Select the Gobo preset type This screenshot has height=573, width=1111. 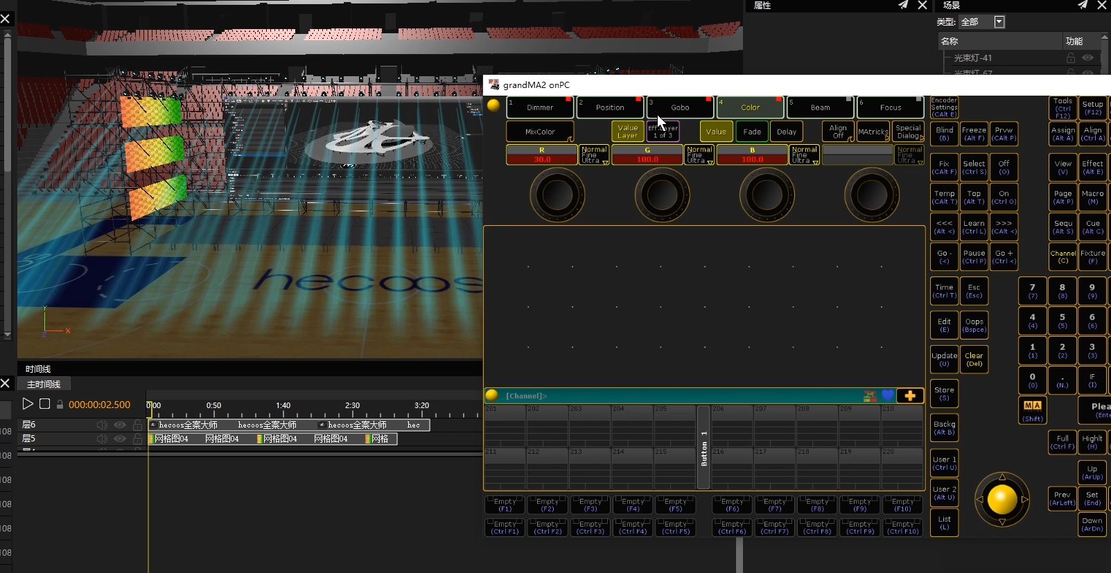coord(680,107)
